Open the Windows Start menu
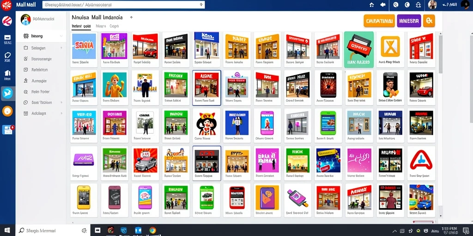The image size is (473, 236). [x=7, y=230]
